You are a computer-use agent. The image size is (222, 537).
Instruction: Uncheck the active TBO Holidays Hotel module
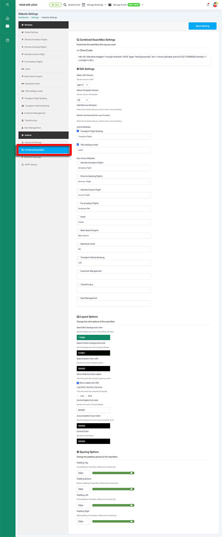click(x=78, y=145)
